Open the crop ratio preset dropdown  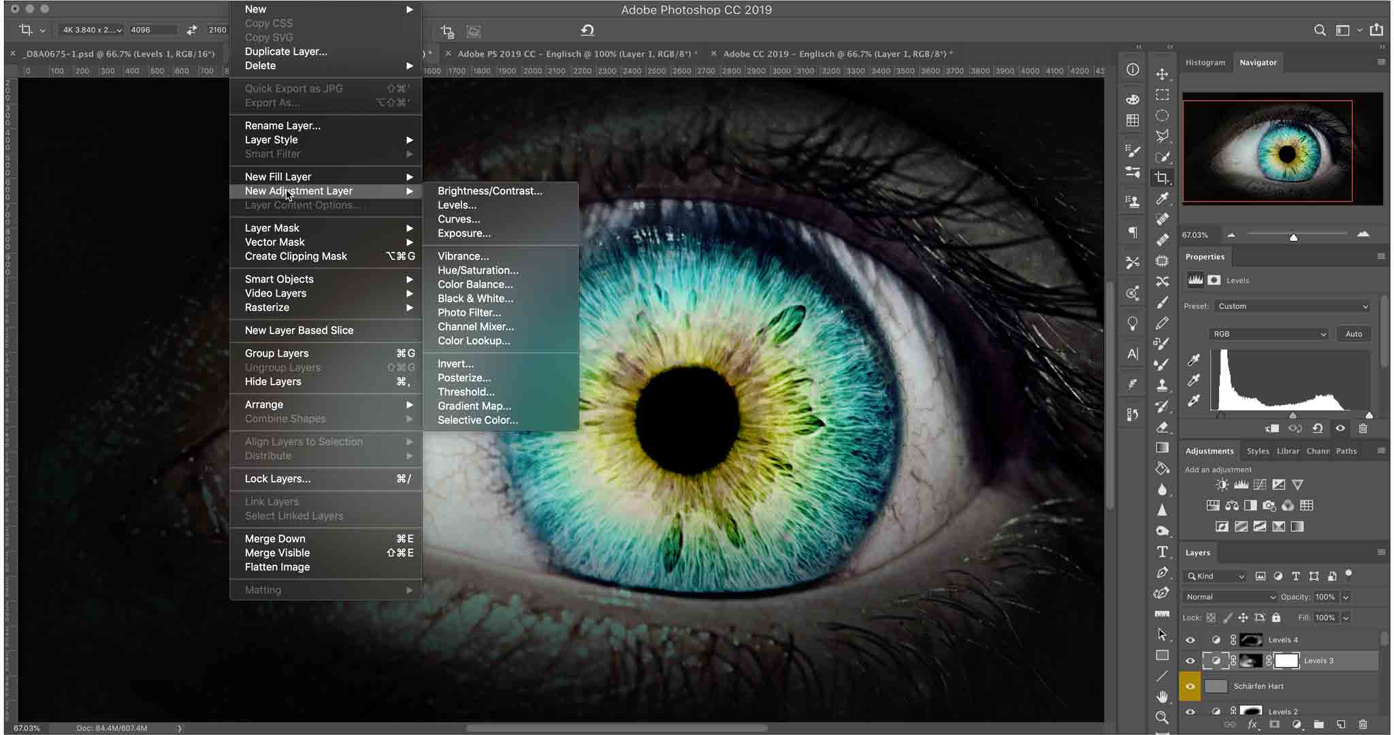[x=91, y=30]
